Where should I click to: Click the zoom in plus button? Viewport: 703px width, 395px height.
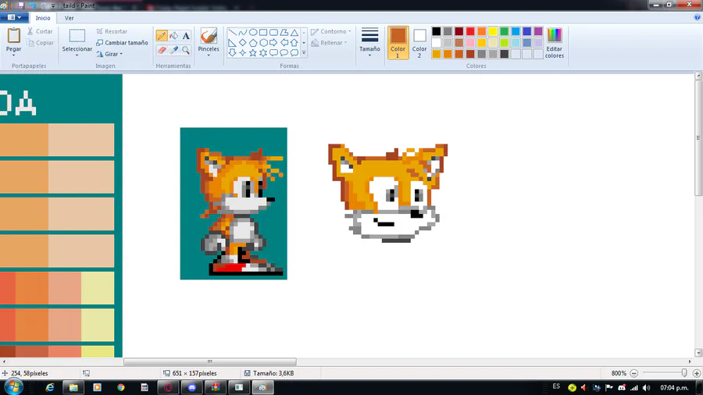697,373
